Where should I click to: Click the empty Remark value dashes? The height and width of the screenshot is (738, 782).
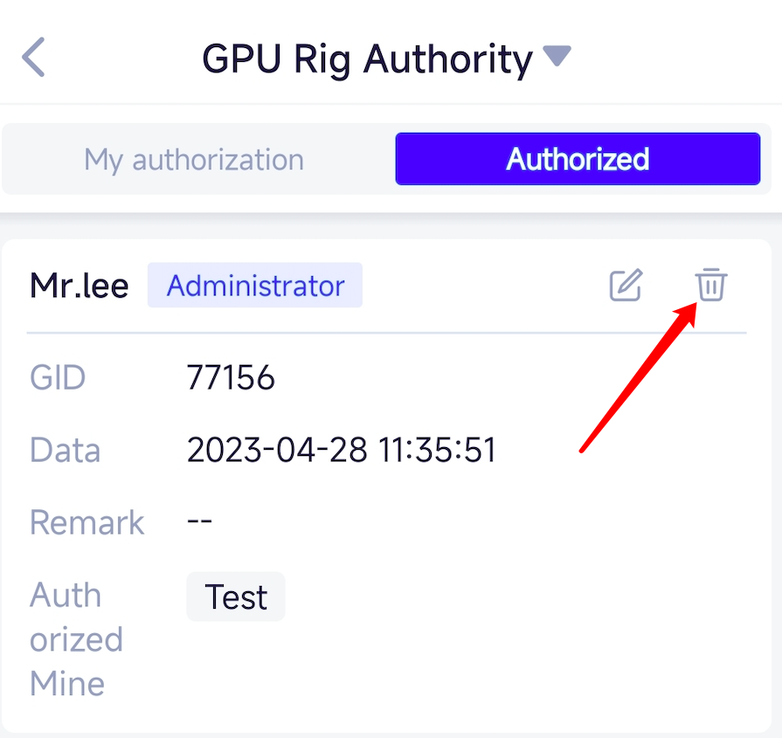[x=200, y=522]
